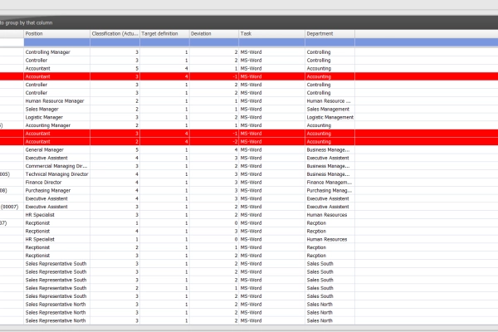Select the Controlling Manager position cell

tap(56, 52)
